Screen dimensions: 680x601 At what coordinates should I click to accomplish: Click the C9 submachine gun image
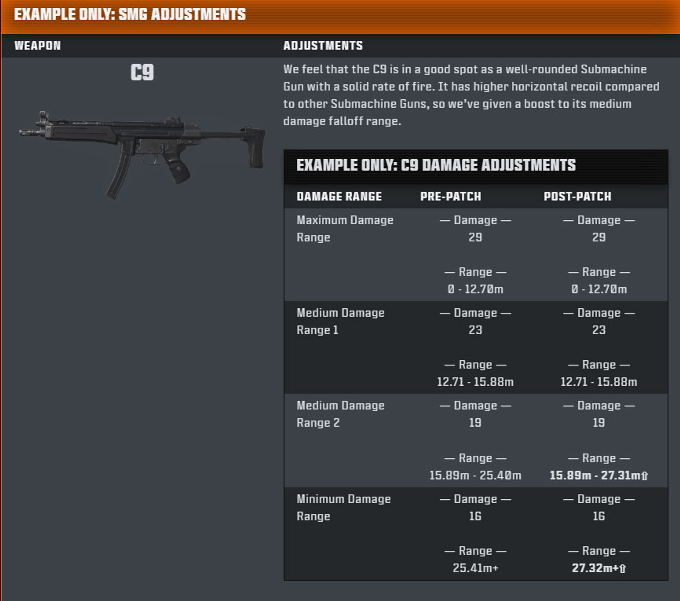[143, 154]
